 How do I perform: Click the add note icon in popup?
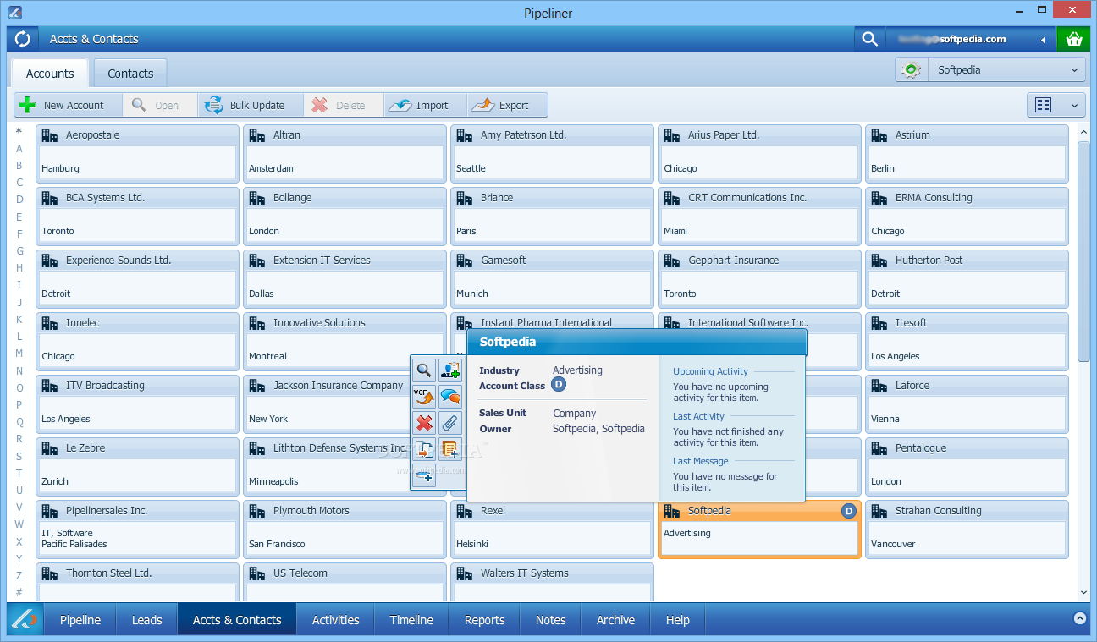tap(450, 449)
